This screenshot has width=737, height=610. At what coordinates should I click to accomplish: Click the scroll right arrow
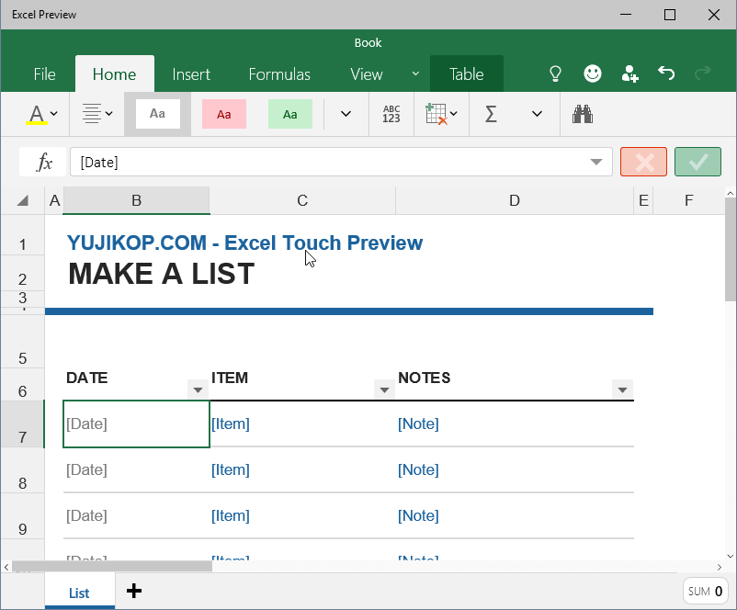720,567
